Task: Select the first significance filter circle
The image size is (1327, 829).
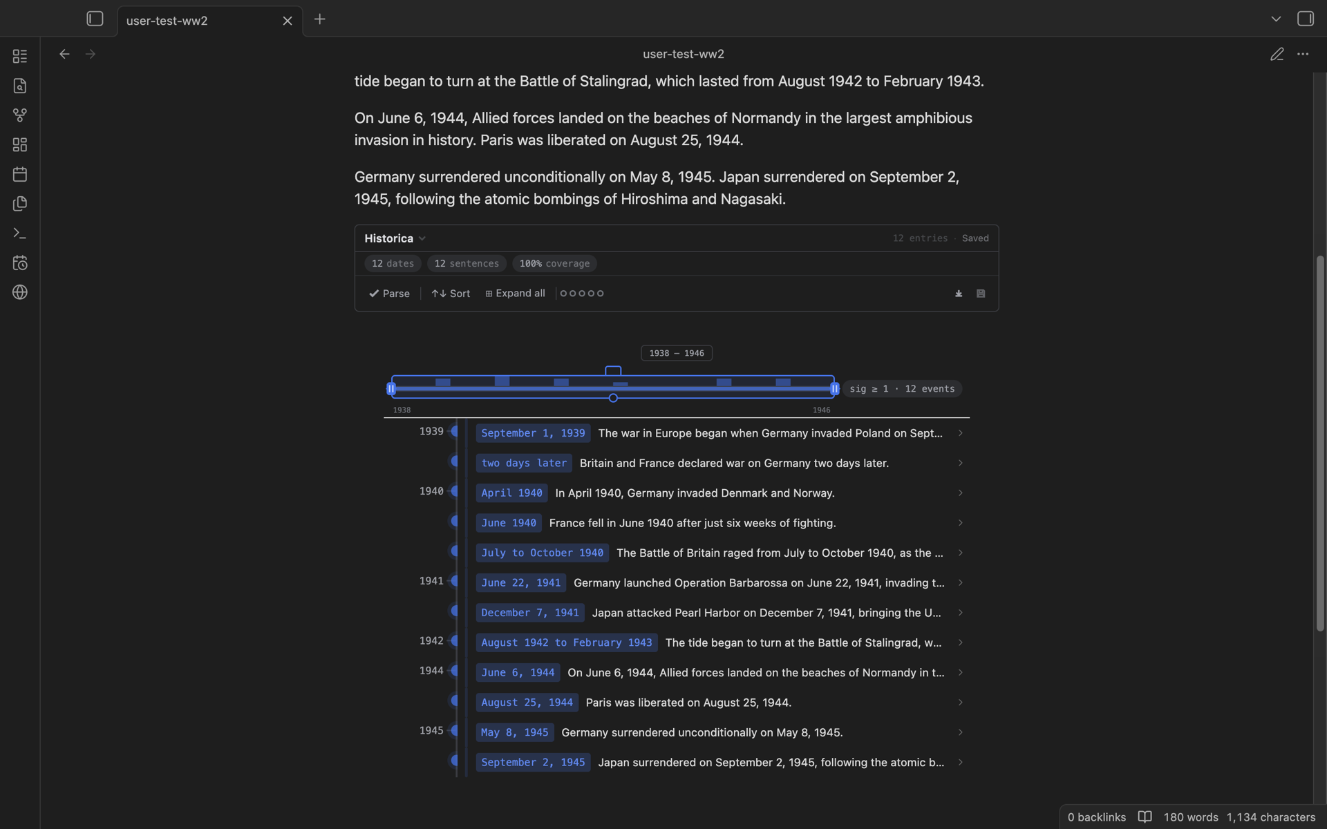Action: (563, 294)
